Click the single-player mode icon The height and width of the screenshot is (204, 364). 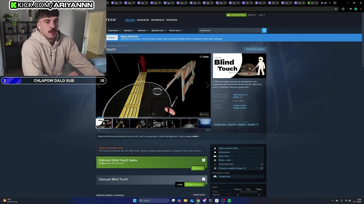[215, 148]
